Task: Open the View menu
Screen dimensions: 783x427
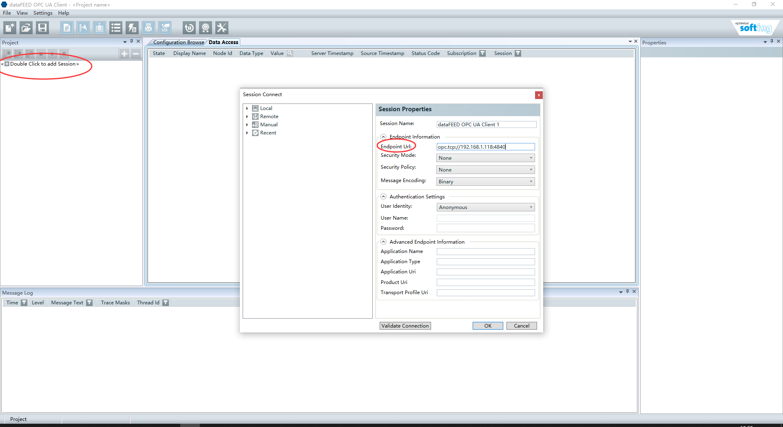Action: [22, 13]
